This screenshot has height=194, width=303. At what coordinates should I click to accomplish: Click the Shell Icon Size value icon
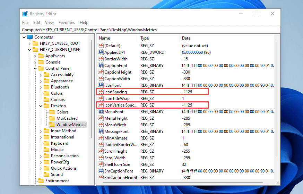(x=101, y=165)
